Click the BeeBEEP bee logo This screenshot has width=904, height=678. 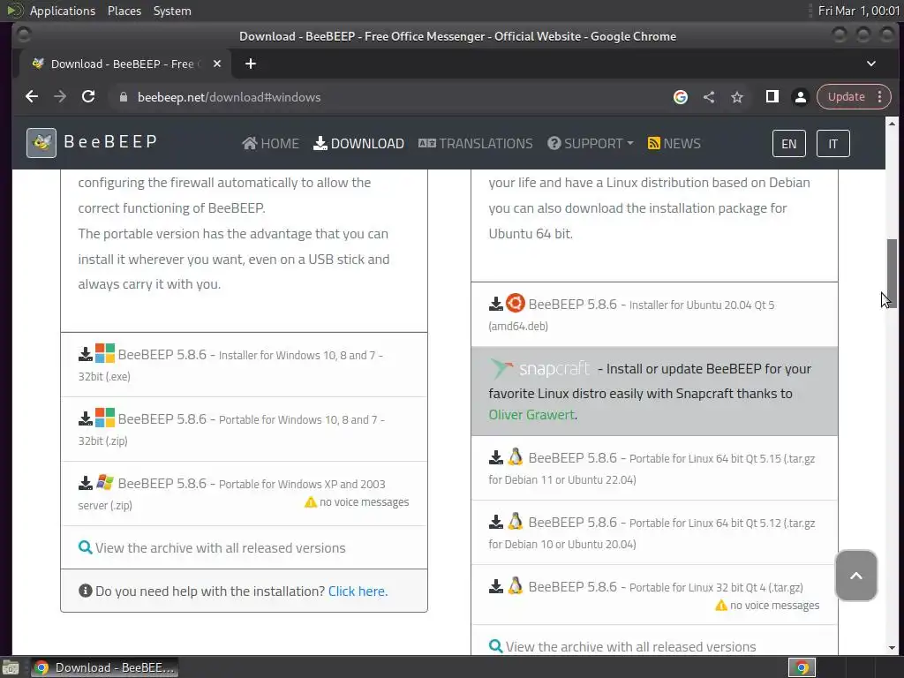point(41,143)
